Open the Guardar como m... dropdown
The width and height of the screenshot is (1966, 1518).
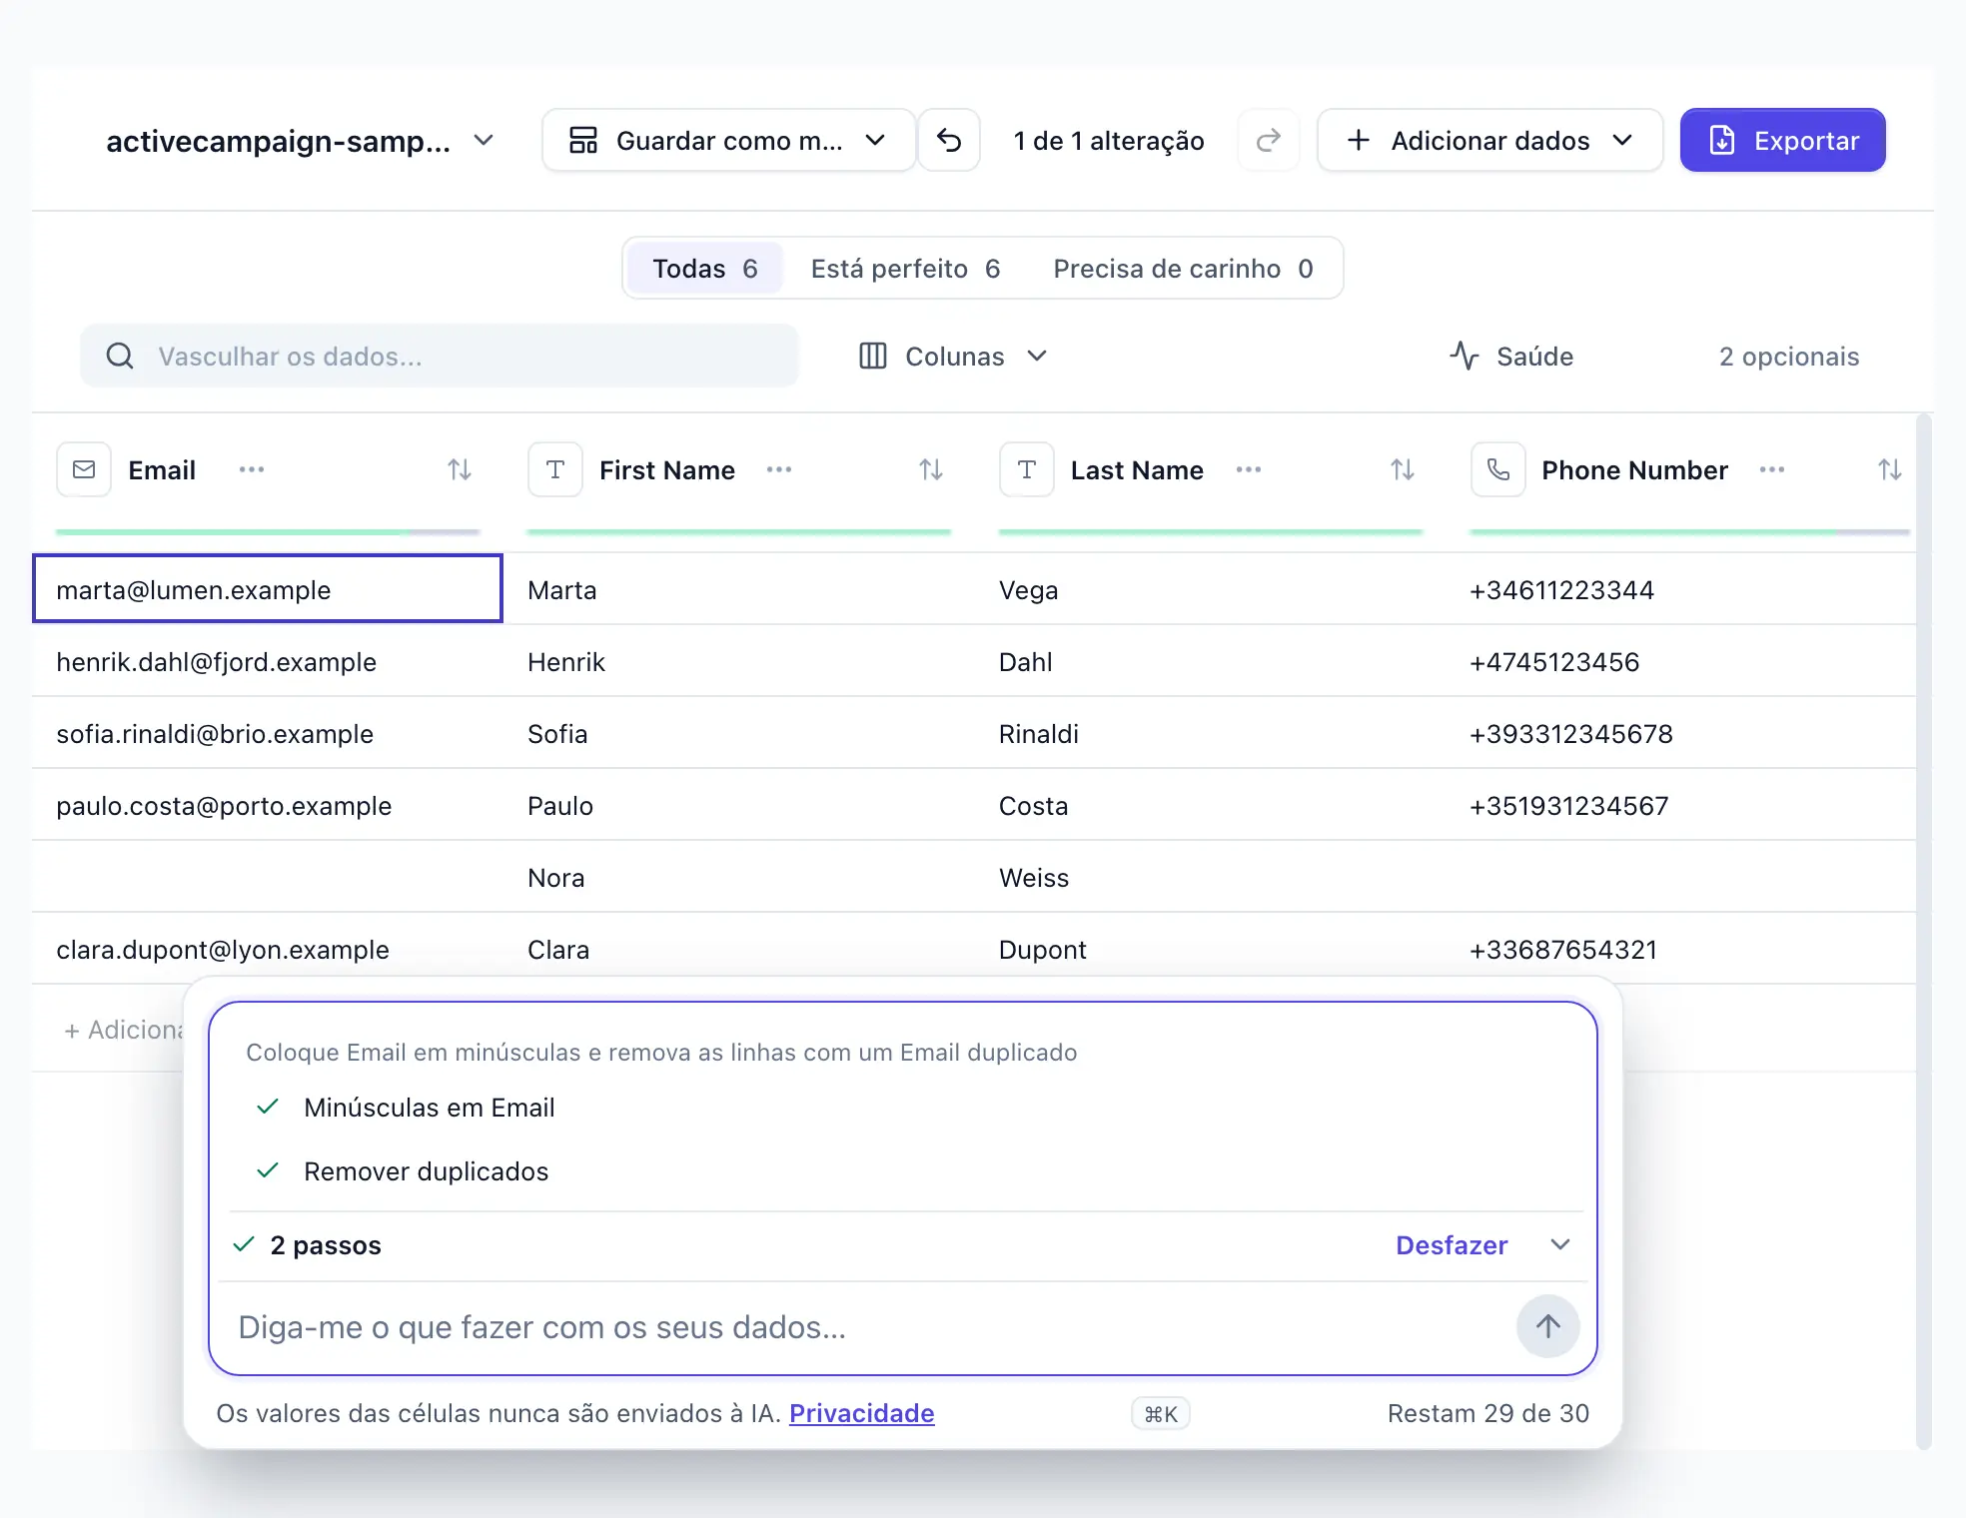coord(728,141)
